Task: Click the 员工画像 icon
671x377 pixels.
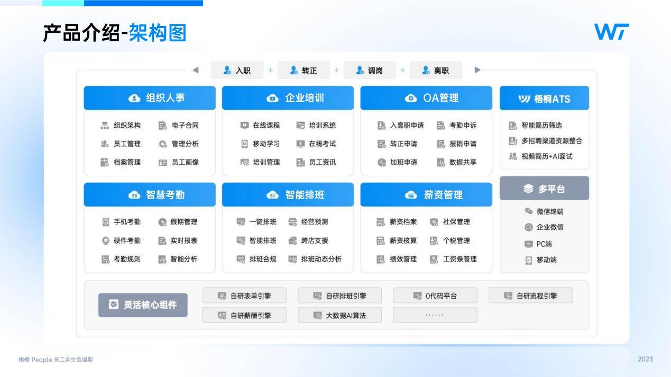Action: click(162, 162)
